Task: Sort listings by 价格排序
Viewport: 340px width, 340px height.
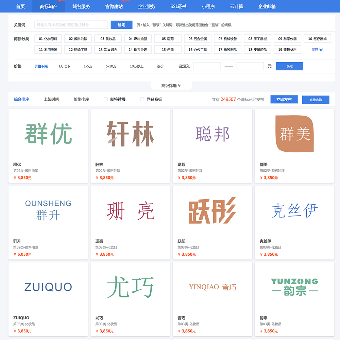Action: click(x=81, y=99)
